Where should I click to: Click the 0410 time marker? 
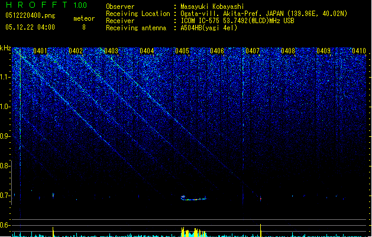[x=359, y=51]
